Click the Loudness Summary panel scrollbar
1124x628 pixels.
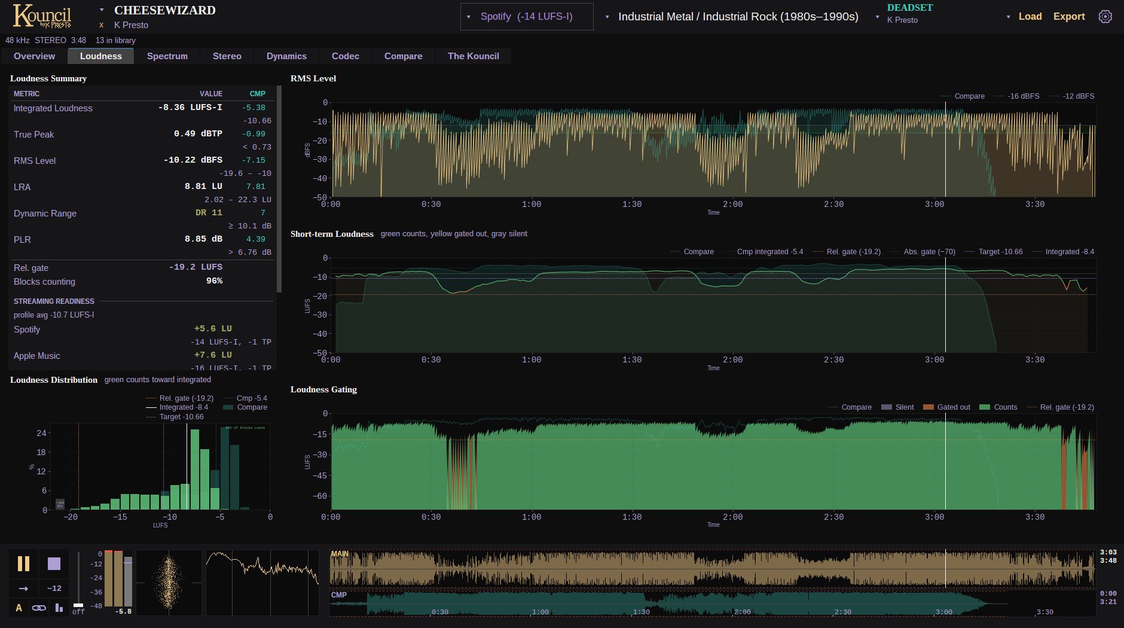click(279, 189)
